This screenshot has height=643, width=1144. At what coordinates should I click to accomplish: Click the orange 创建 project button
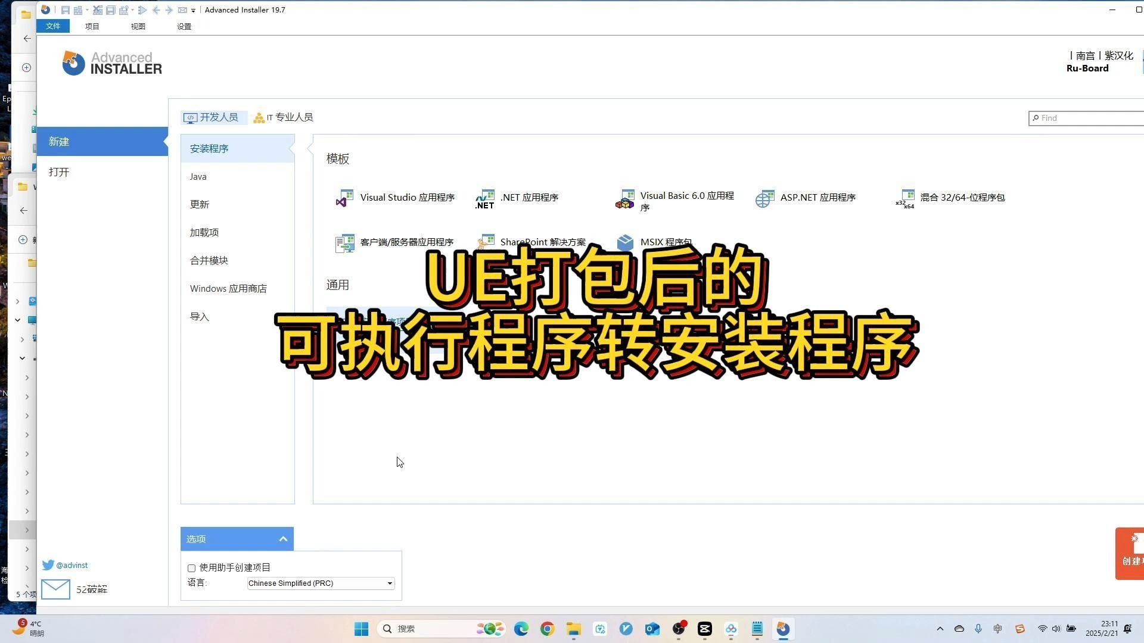tap(1130, 553)
